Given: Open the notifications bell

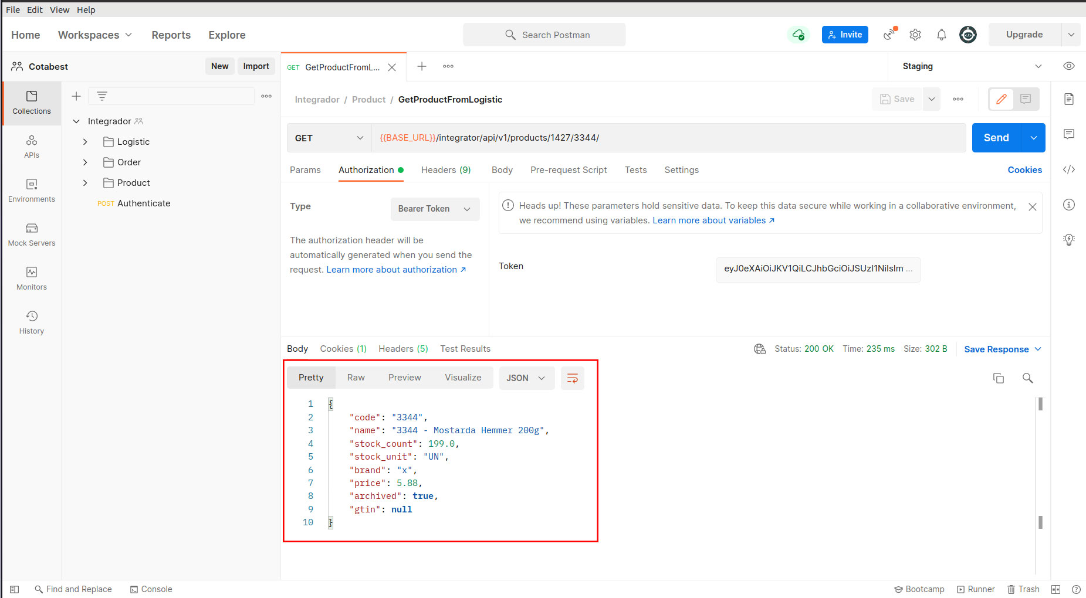Looking at the screenshot, I should [x=942, y=35].
